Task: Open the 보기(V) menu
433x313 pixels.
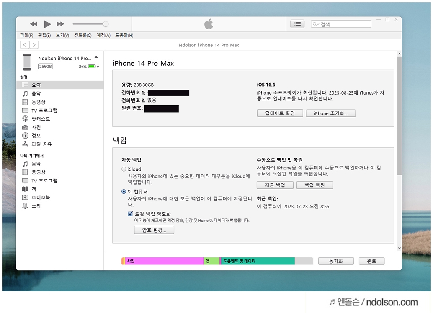Action: coord(62,35)
